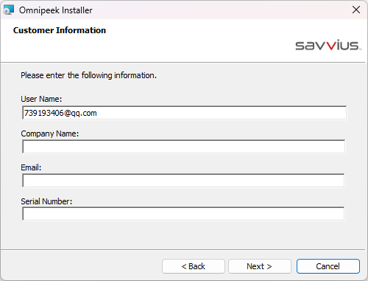Close the Omnipeek Installer window
The image size is (368, 281).
[356, 10]
